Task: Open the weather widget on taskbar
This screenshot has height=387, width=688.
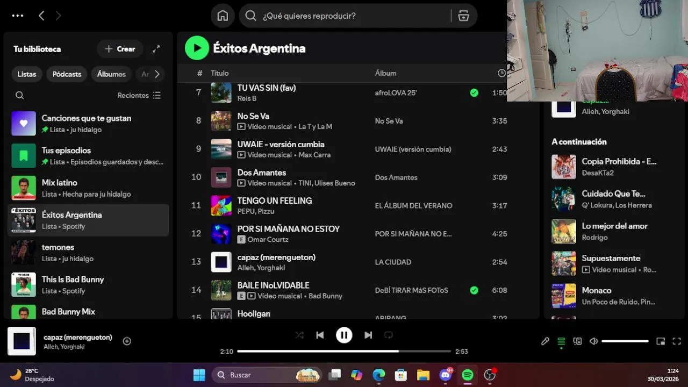Action: click(32, 375)
